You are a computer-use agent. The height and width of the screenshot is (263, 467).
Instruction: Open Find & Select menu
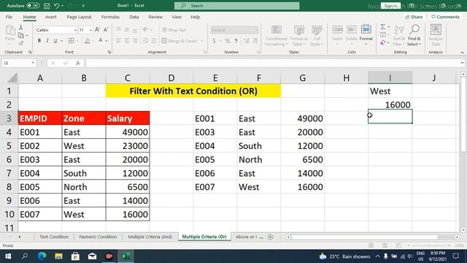[414, 36]
